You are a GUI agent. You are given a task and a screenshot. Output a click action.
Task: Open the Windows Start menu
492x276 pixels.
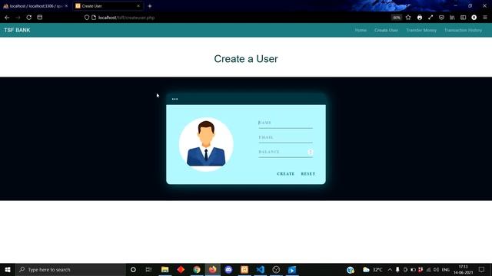tap(8, 270)
